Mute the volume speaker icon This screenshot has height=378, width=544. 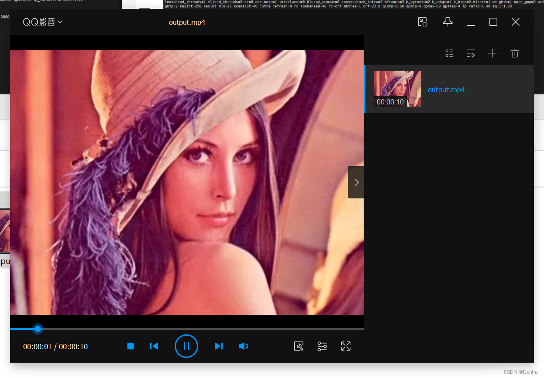pos(244,346)
